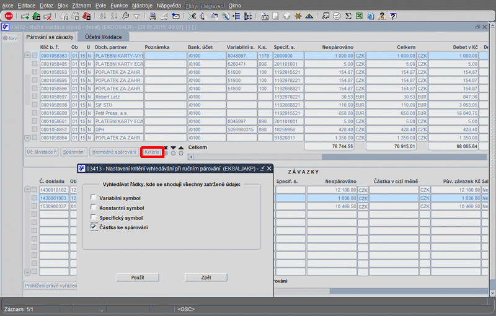This screenshot has height=316, width=496.
Task: Click the envelope mail icon in toolbar
Action: [175, 16]
